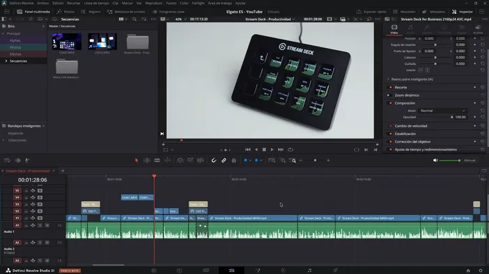Toggle Ajuste de tiempo y redimensionamiento switch
This screenshot has height=274, width=489.
(390, 150)
